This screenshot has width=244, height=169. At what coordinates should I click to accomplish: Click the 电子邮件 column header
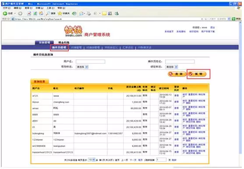79,88
